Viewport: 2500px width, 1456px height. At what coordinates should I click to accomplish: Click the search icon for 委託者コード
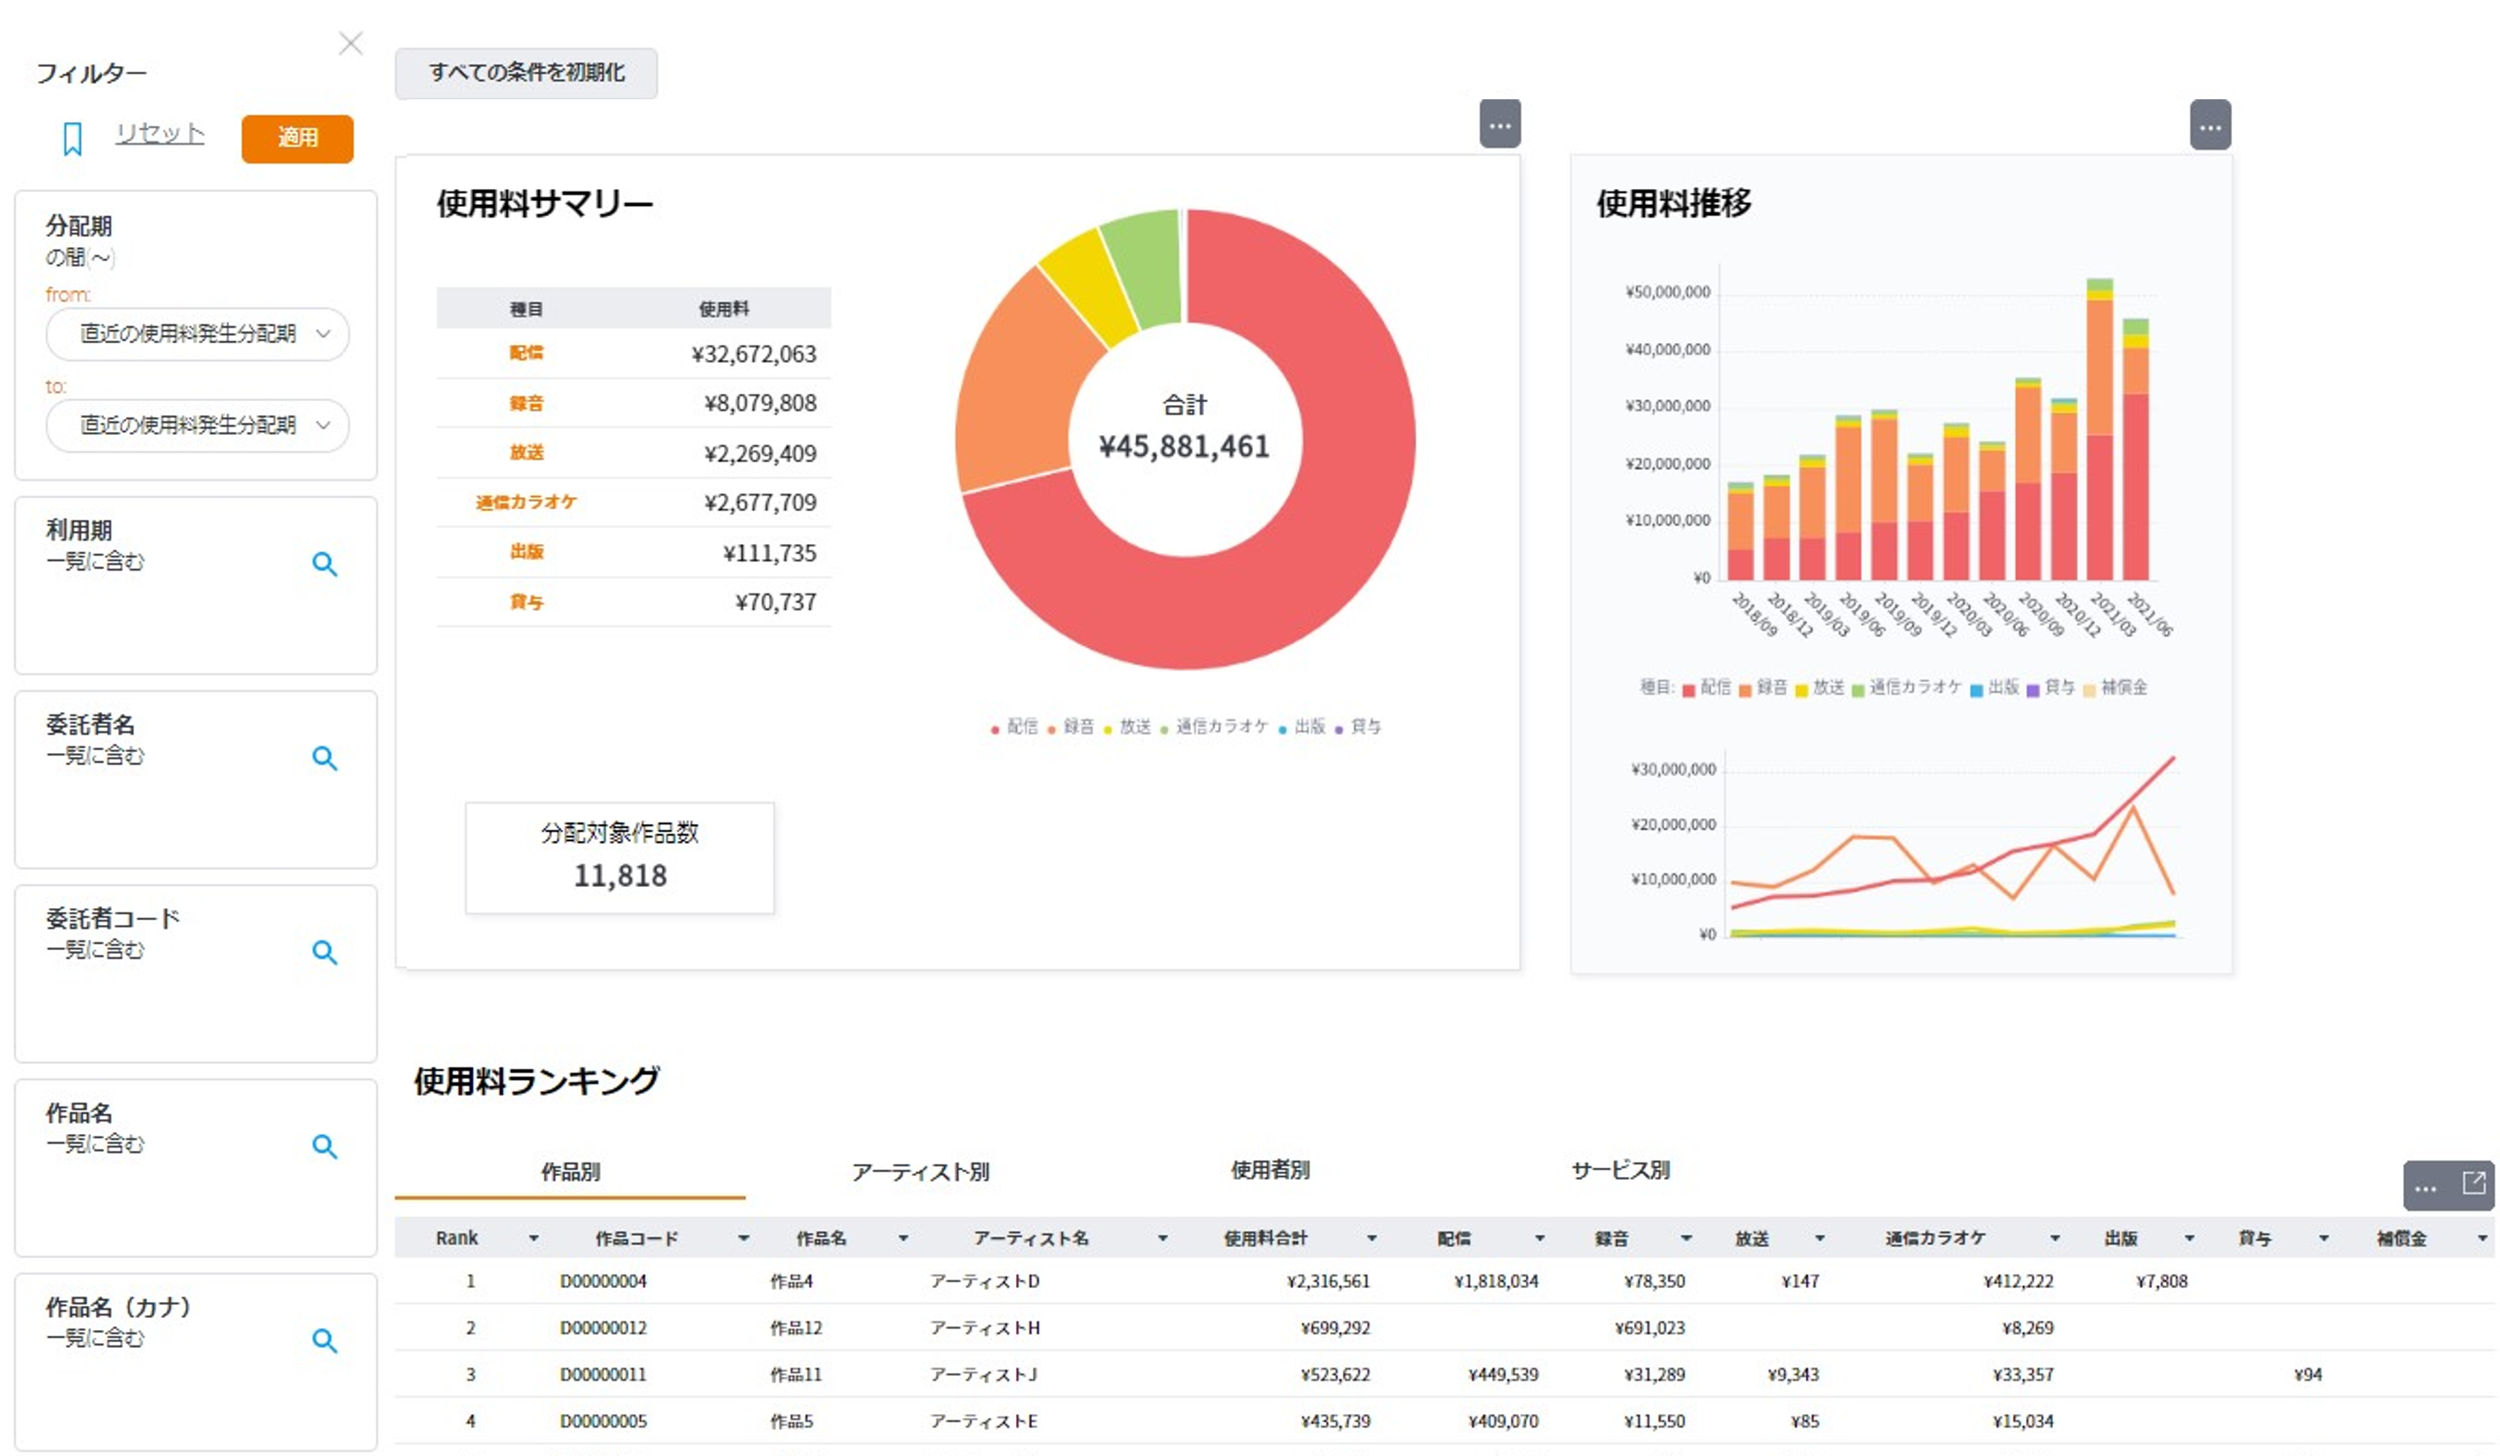[324, 953]
